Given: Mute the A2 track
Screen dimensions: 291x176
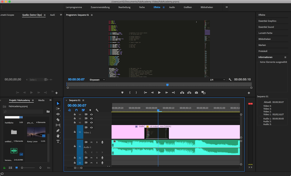Looking at the screenshot, I should (91, 158).
